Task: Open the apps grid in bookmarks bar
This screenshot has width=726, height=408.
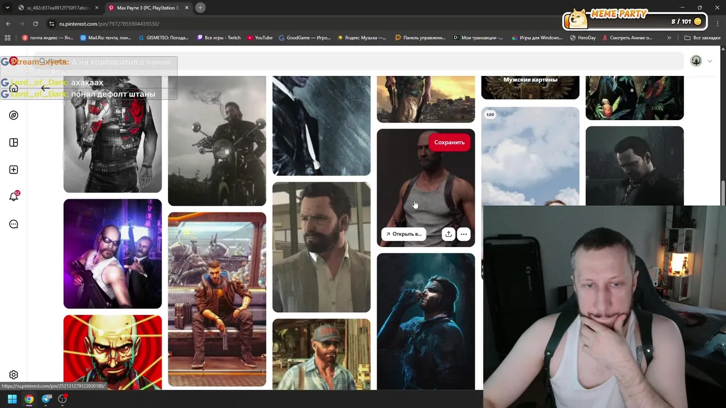Action: [7, 37]
